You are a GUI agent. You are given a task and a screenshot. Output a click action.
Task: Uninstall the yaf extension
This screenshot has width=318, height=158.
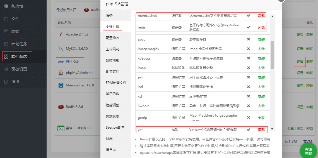261,130
